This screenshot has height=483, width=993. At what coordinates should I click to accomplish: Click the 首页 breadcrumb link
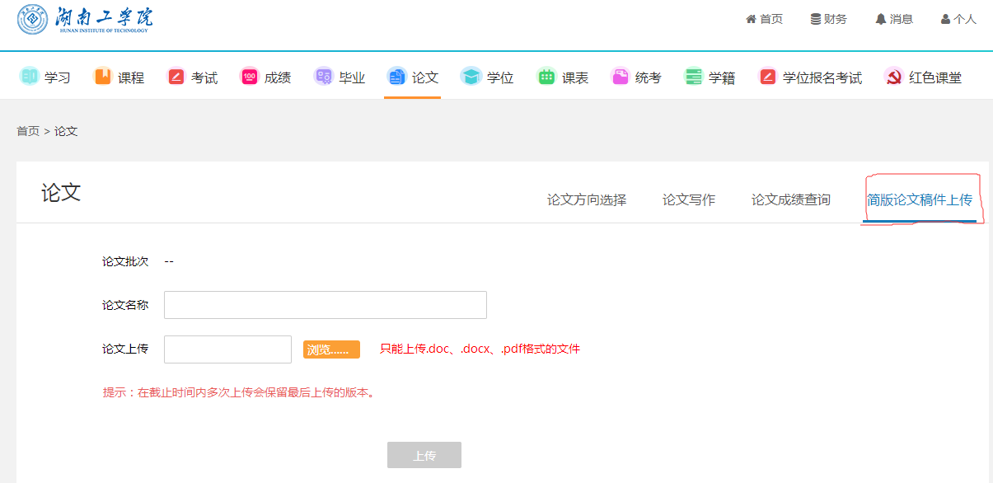point(28,131)
